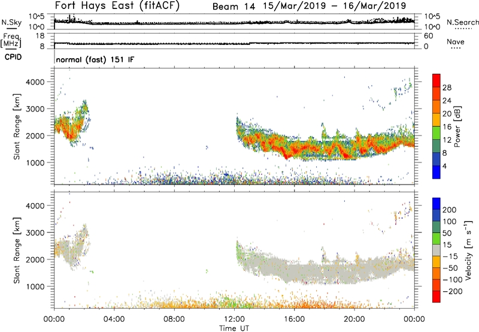
Task: Click the '16:00' time axis tick label
Action: click(294, 319)
